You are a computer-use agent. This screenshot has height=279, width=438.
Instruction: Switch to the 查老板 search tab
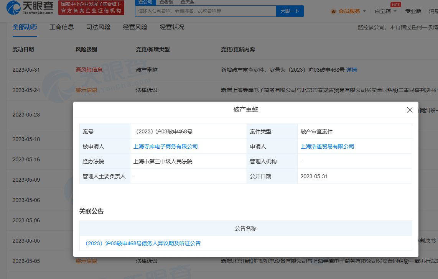tap(166, 2)
